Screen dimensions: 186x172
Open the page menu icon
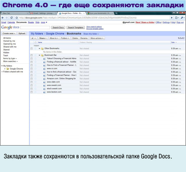tap(177, 18)
